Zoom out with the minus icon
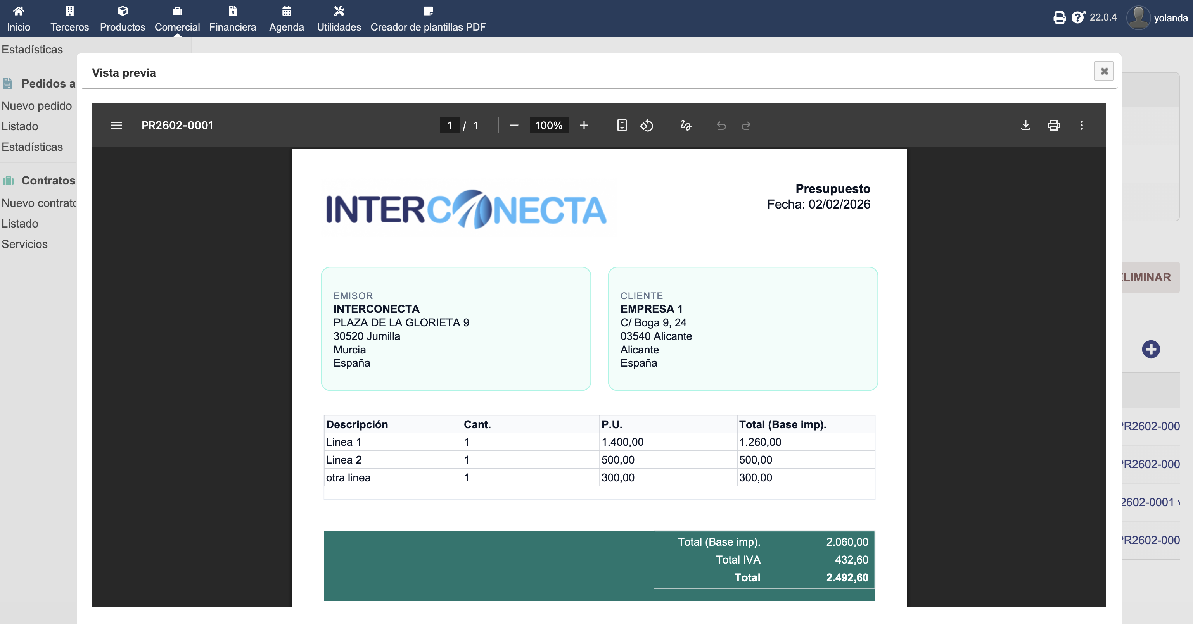Image resolution: width=1193 pixels, height=624 pixels. [x=514, y=125]
